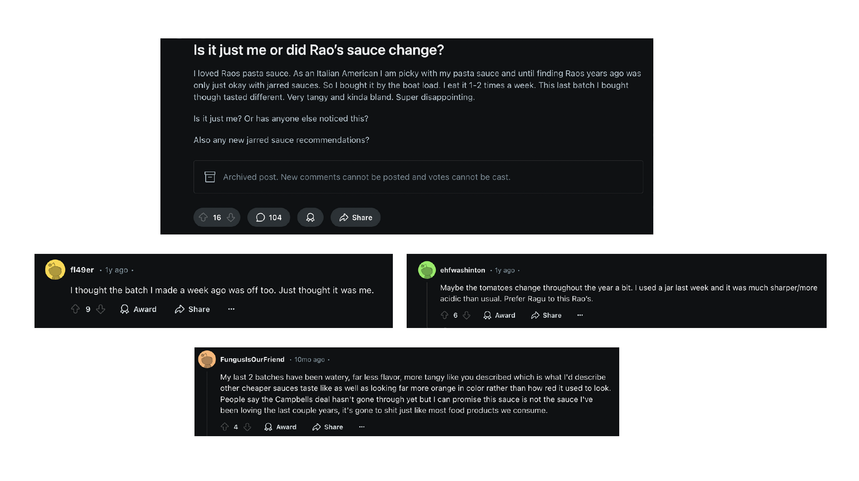This screenshot has width=859, height=481.
Task: Open more options on ehfwashinton's comment
Action: pos(580,315)
